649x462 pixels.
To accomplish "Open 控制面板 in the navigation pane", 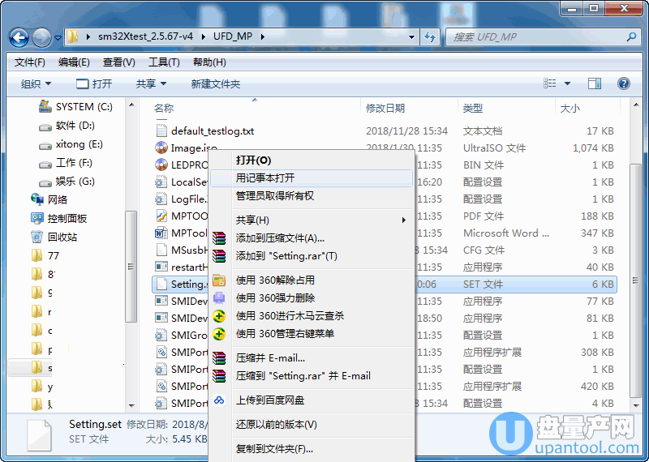I will pos(67,218).
